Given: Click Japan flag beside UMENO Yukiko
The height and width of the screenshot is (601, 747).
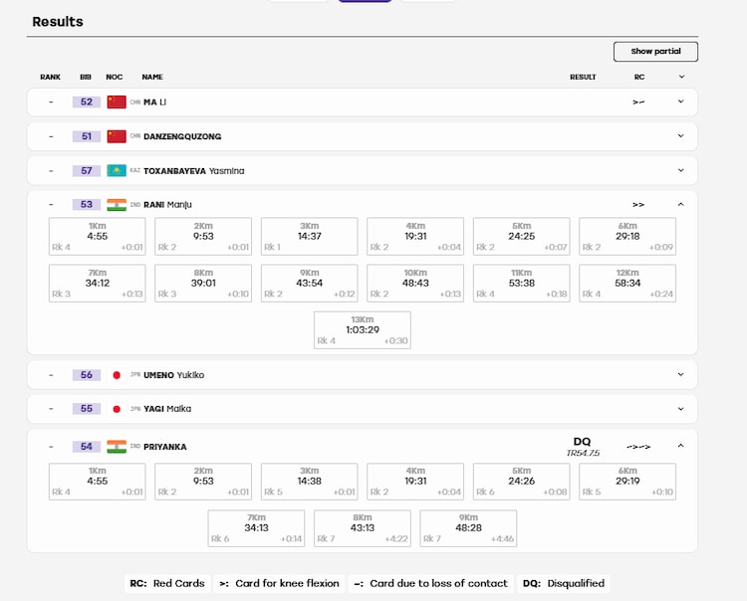Looking at the screenshot, I should click(117, 375).
